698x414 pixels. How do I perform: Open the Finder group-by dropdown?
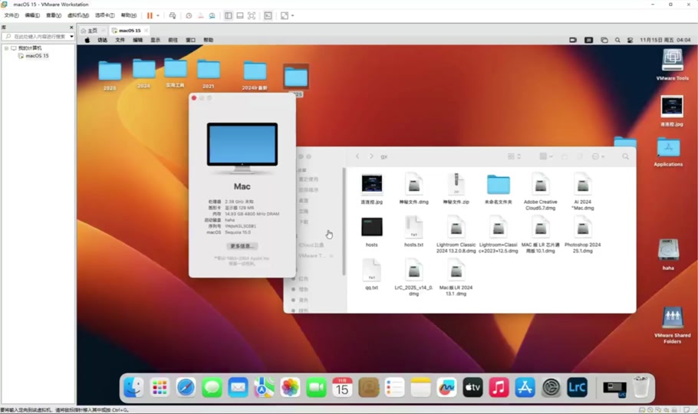click(x=546, y=156)
